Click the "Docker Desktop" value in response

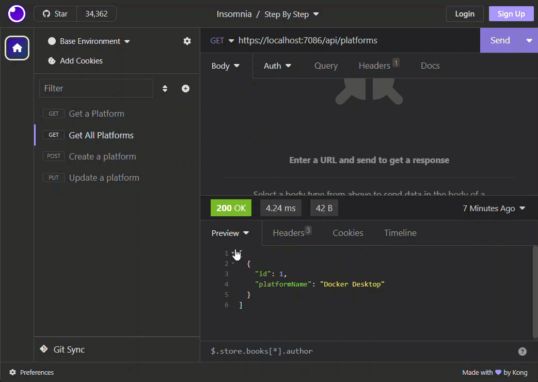(x=352, y=284)
